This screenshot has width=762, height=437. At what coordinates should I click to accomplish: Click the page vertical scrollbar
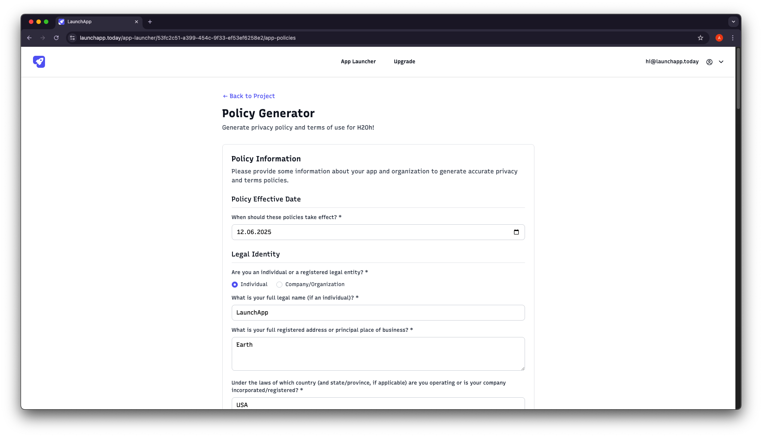click(738, 79)
